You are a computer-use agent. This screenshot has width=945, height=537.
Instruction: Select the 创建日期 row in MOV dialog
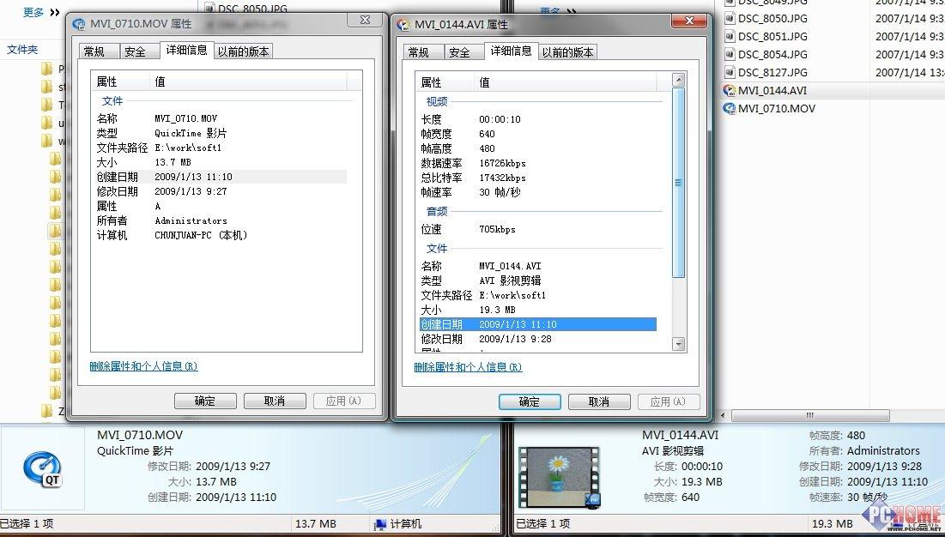tap(221, 177)
